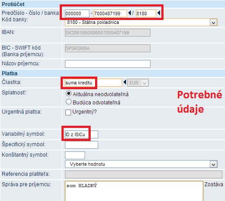Click the Špecifický symbol input field

pyautogui.click(x=82, y=145)
